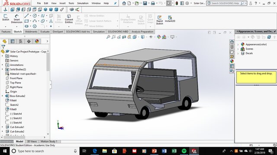
Task: Expand the Decals folder
Action: [x=238, y=53]
